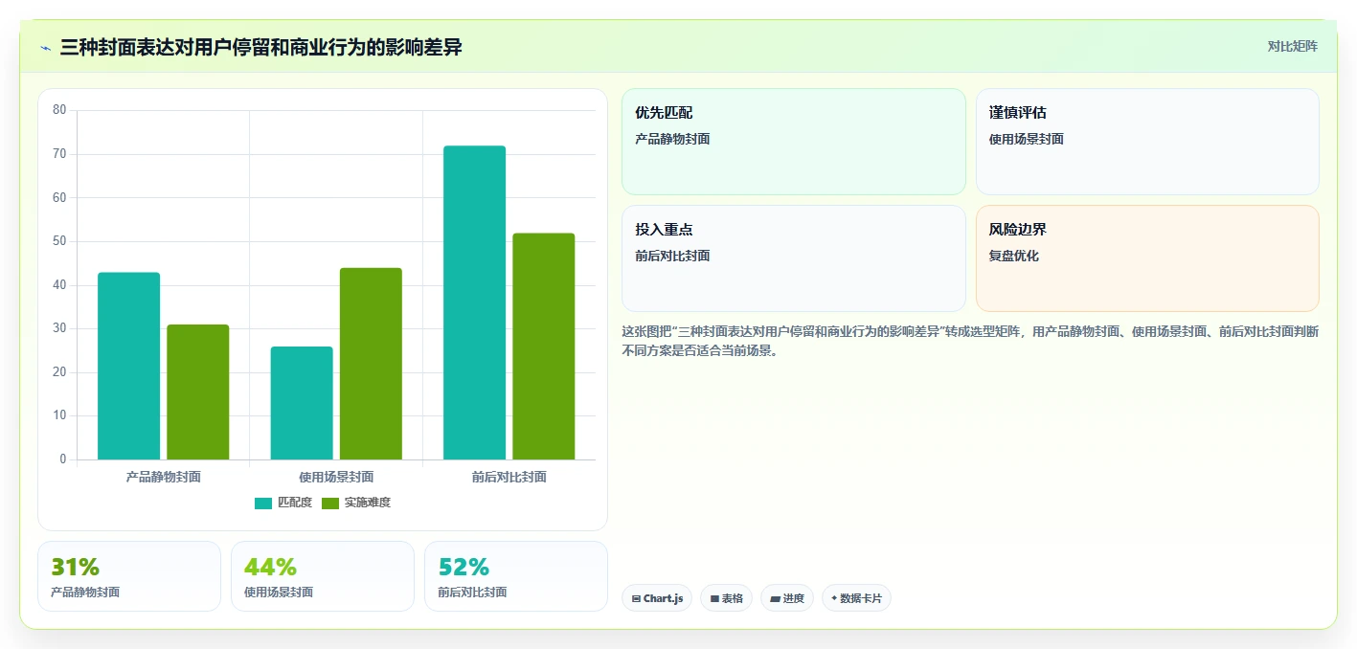Open the 谨慎评估 matrix card

1147,142
